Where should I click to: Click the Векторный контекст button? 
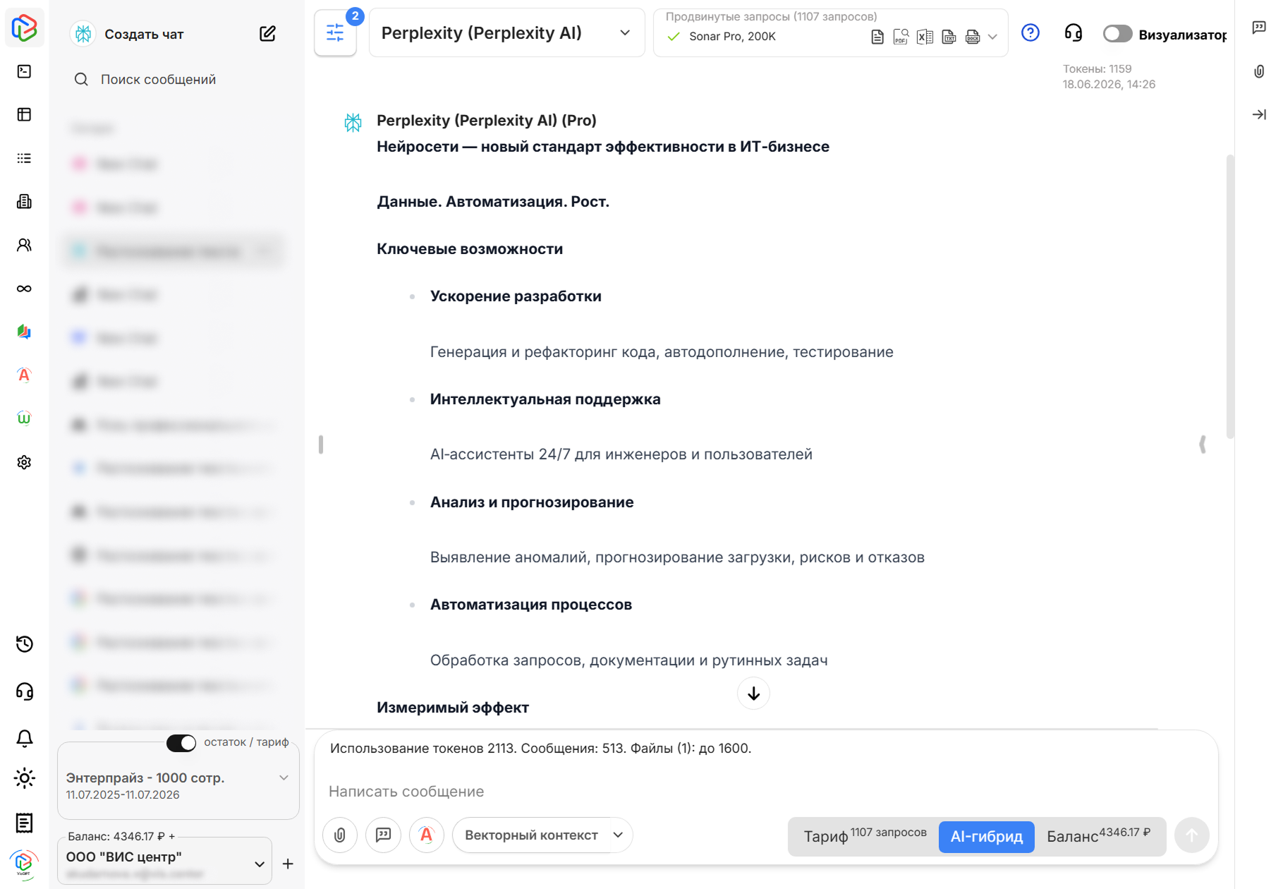(x=531, y=835)
